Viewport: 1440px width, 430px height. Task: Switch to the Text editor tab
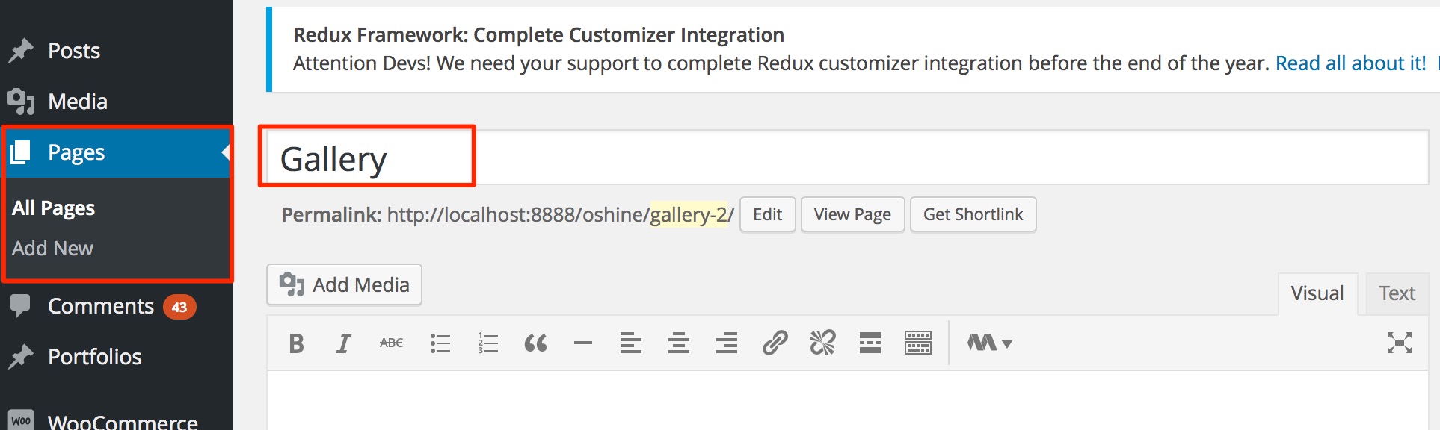pos(1397,293)
